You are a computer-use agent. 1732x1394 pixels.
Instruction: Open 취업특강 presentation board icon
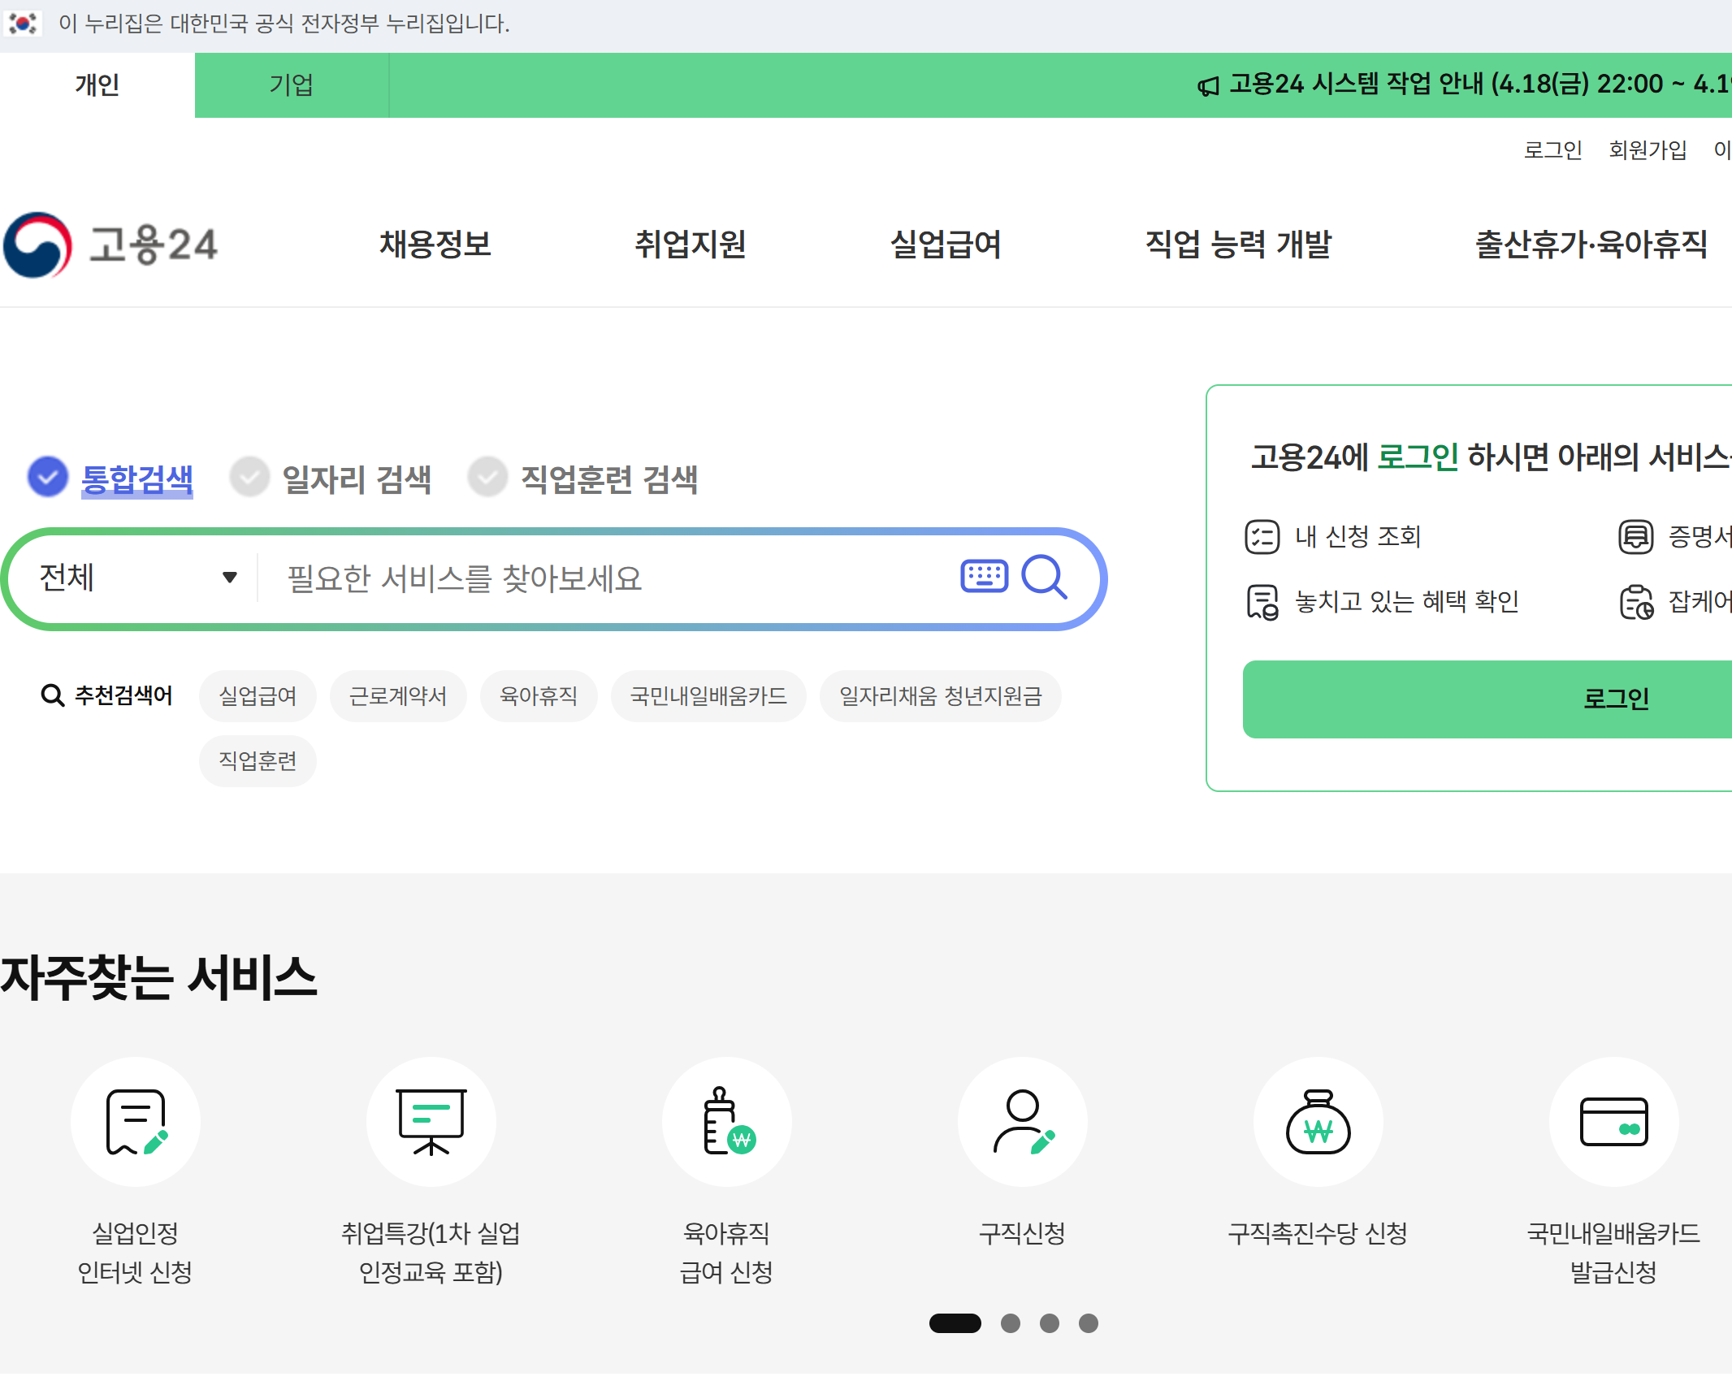(x=431, y=1122)
